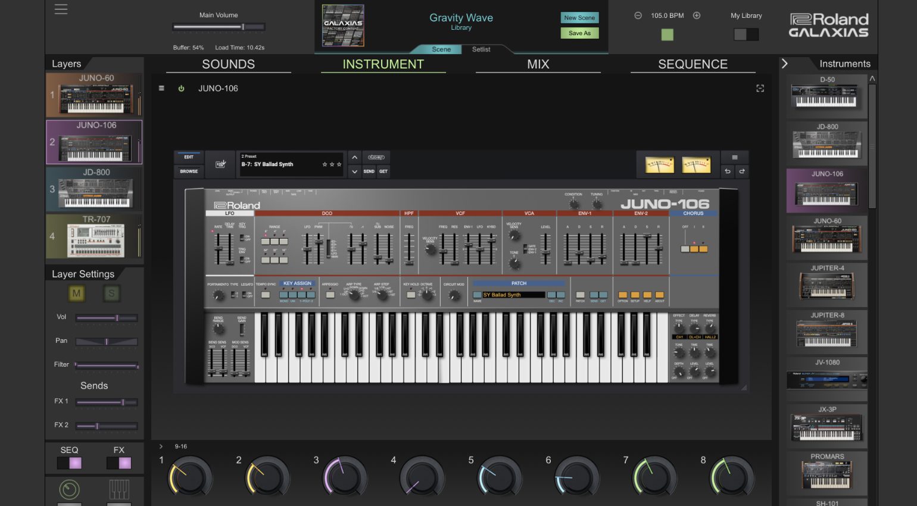Toggle JUNO-106 instrument power icon
Viewport: 917px width, 506px height.
(181, 88)
